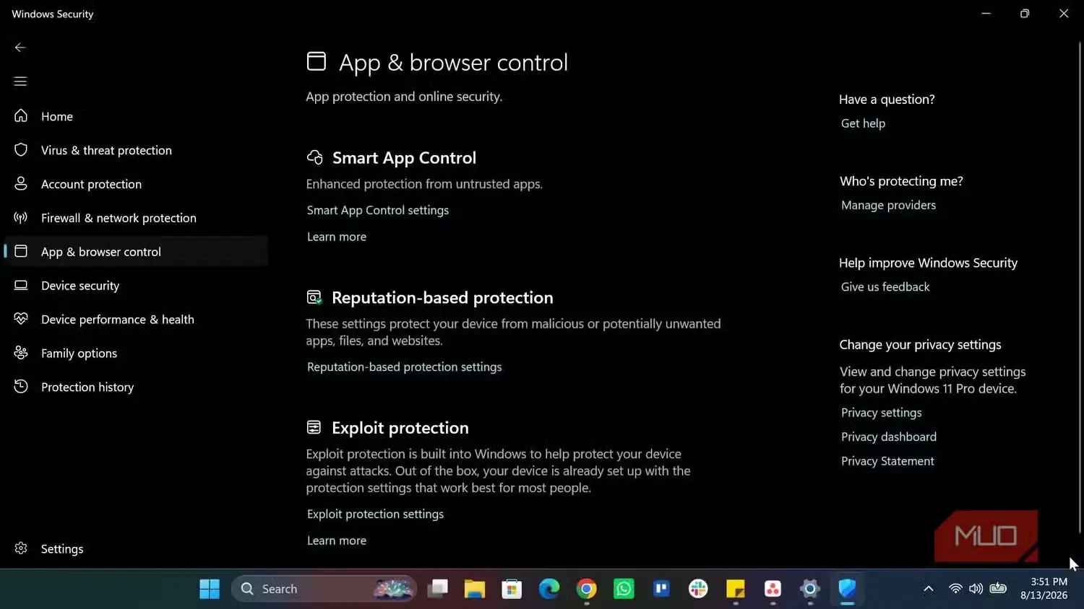This screenshot has height=609, width=1084.
Task: Open Reputation-based protection settings
Action: point(405,367)
